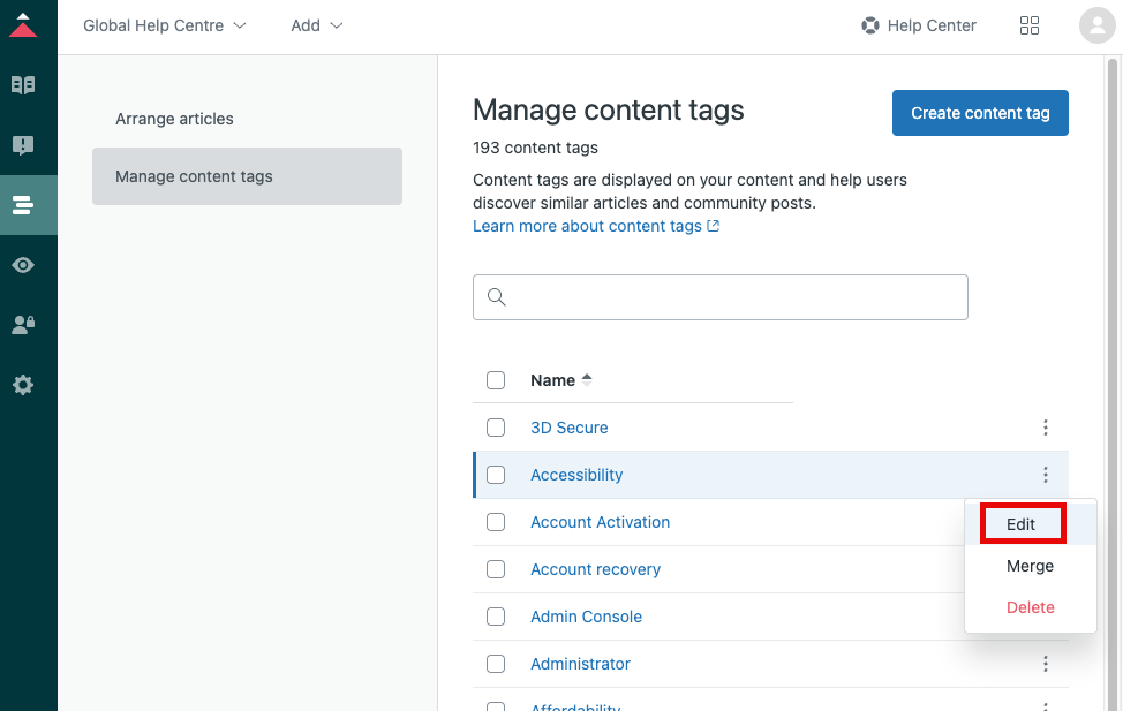The image size is (1123, 711).
Task: Click the eye preview icon in sidebar
Action: [x=23, y=265]
